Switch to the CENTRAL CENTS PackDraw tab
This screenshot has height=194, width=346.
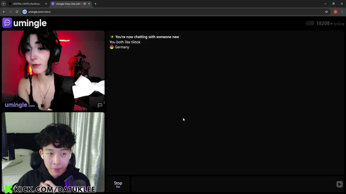pyautogui.click(x=27, y=4)
